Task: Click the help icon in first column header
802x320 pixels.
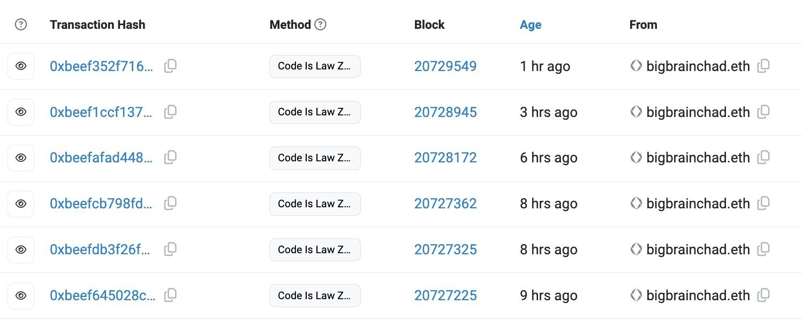Action: pyautogui.click(x=21, y=25)
